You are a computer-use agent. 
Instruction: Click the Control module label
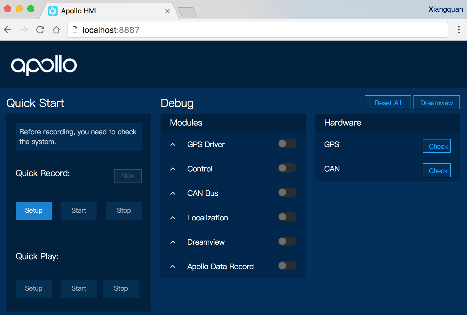200,169
